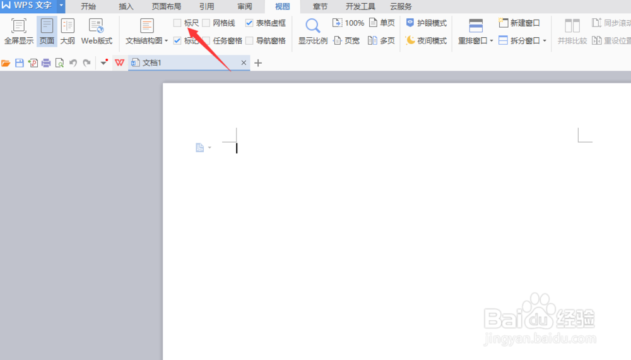Expand the Document Map (文档结构图) dropdown arrow

(x=166, y=40)
